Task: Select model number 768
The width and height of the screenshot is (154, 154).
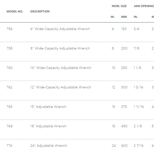Action: (9, 126)
